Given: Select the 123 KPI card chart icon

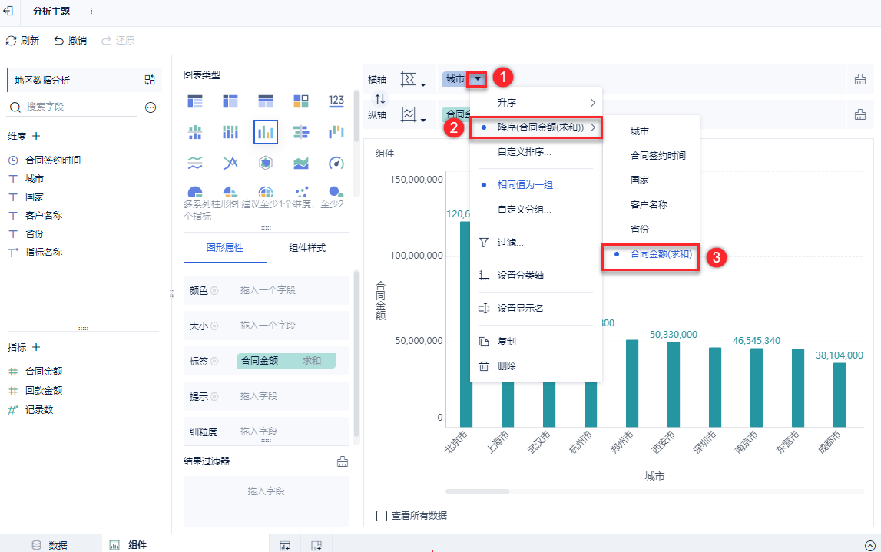Looking at the screenshot, I should 336,101.
